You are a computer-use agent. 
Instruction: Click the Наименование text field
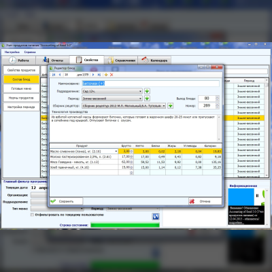click(x=150, y=84)
